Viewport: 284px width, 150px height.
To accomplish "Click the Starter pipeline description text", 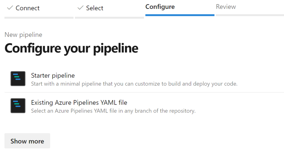I will tap(134, 84).
